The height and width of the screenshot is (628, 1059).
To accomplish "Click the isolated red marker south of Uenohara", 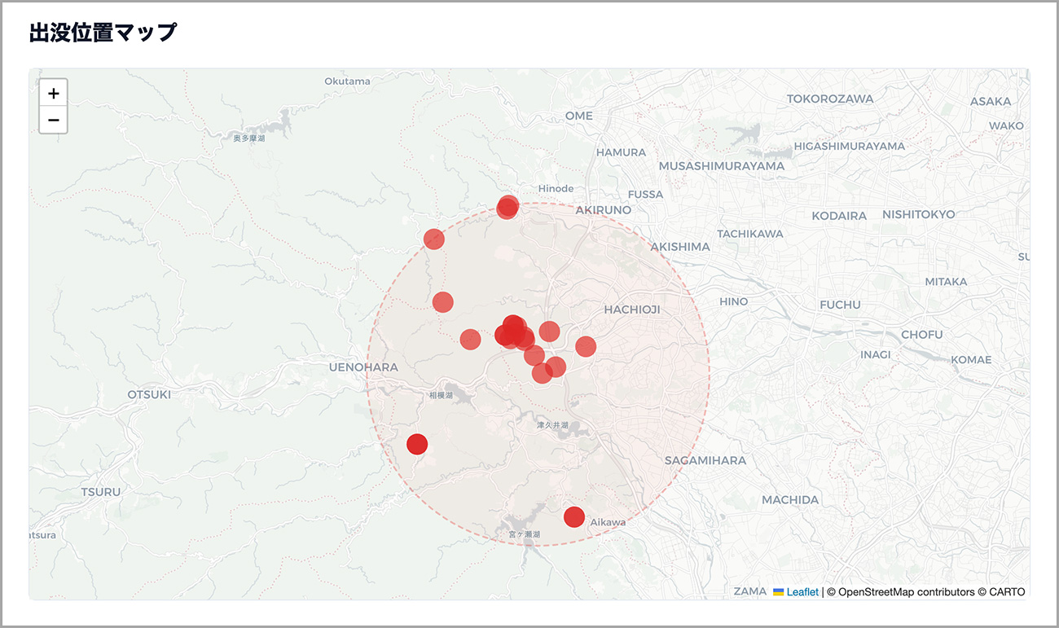I will pos(417,444).
